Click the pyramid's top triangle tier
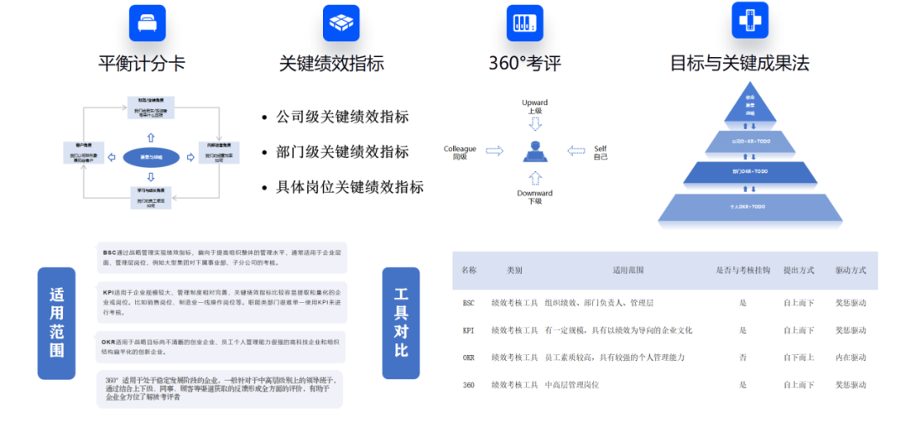The width and height of the screenshot is (906, 422). pyautogui.click(x=750, y=104)
